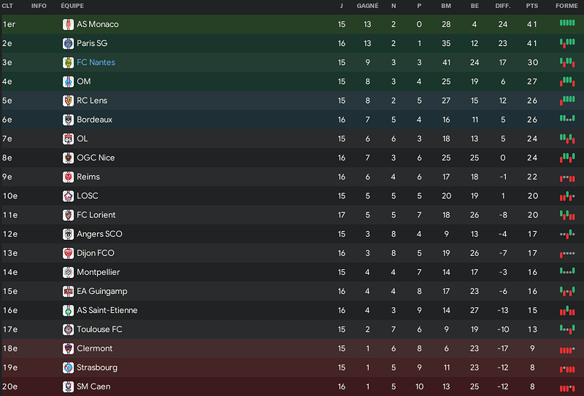Click the Toulouse FC club logo
584x396 pixels.
point(68,330)
